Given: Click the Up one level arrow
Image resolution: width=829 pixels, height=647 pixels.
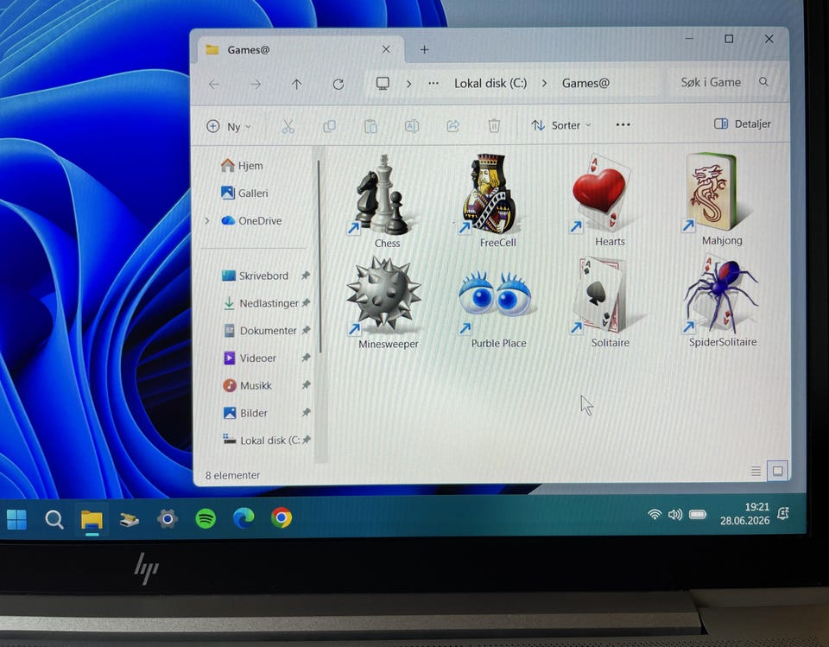Looking at the screenshot, I should tap(296, 84).
